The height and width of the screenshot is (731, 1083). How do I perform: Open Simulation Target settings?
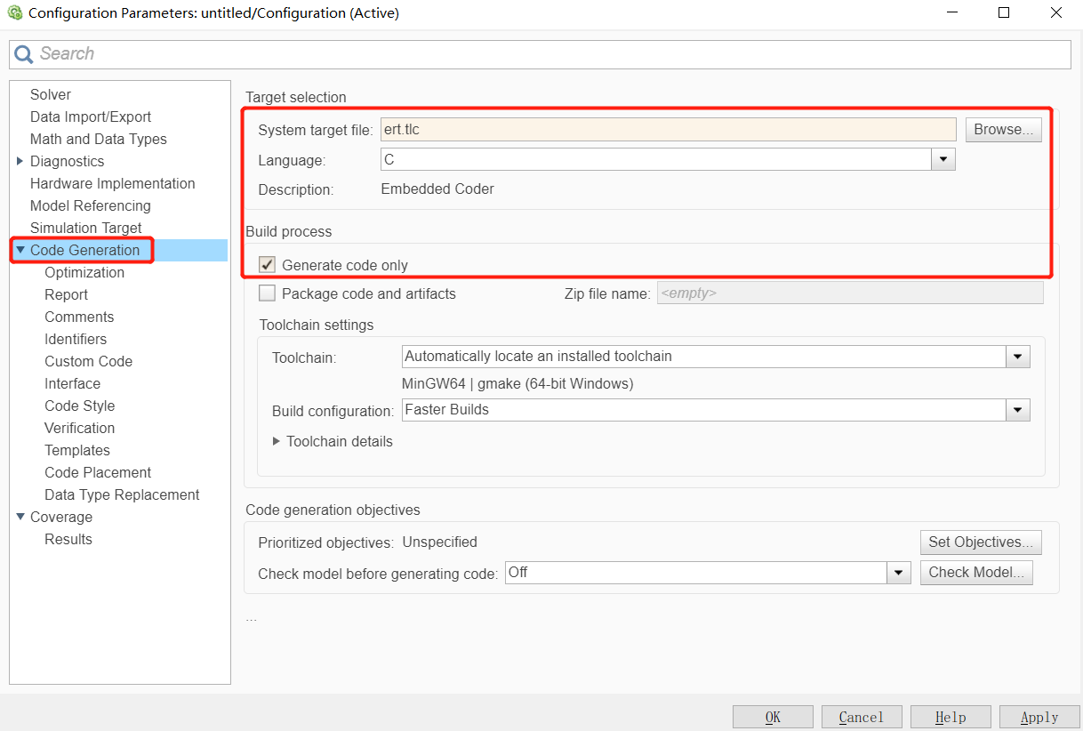point(86,228)
